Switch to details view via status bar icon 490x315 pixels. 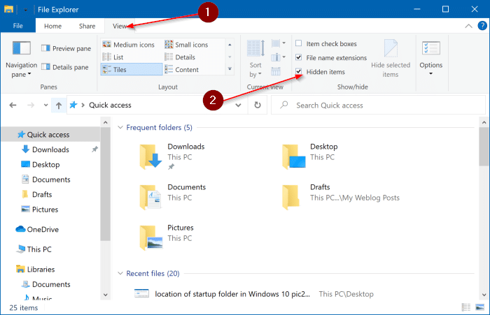point(466,307)
